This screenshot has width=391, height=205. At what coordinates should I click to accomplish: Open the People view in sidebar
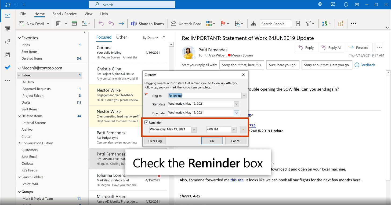click(8, 42)
